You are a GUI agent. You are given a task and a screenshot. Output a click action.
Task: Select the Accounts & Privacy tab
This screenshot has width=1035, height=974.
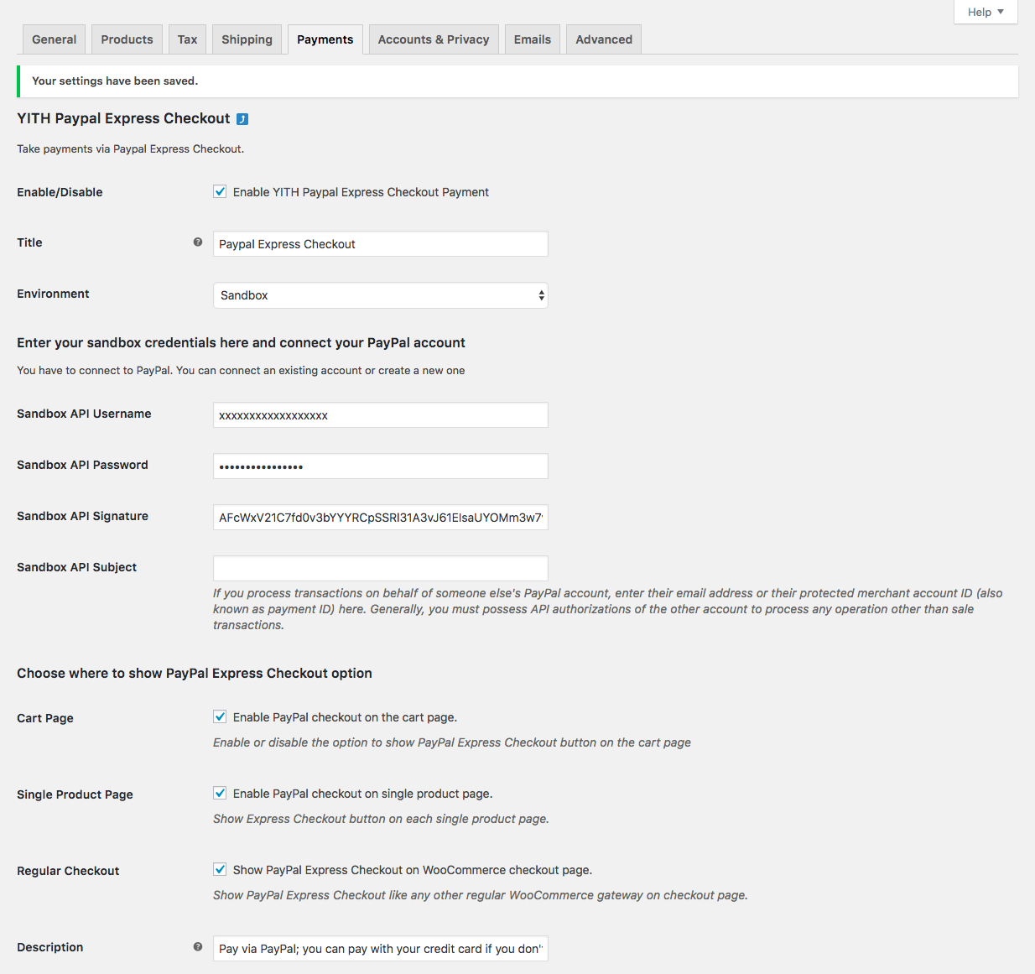click(434, 39)
